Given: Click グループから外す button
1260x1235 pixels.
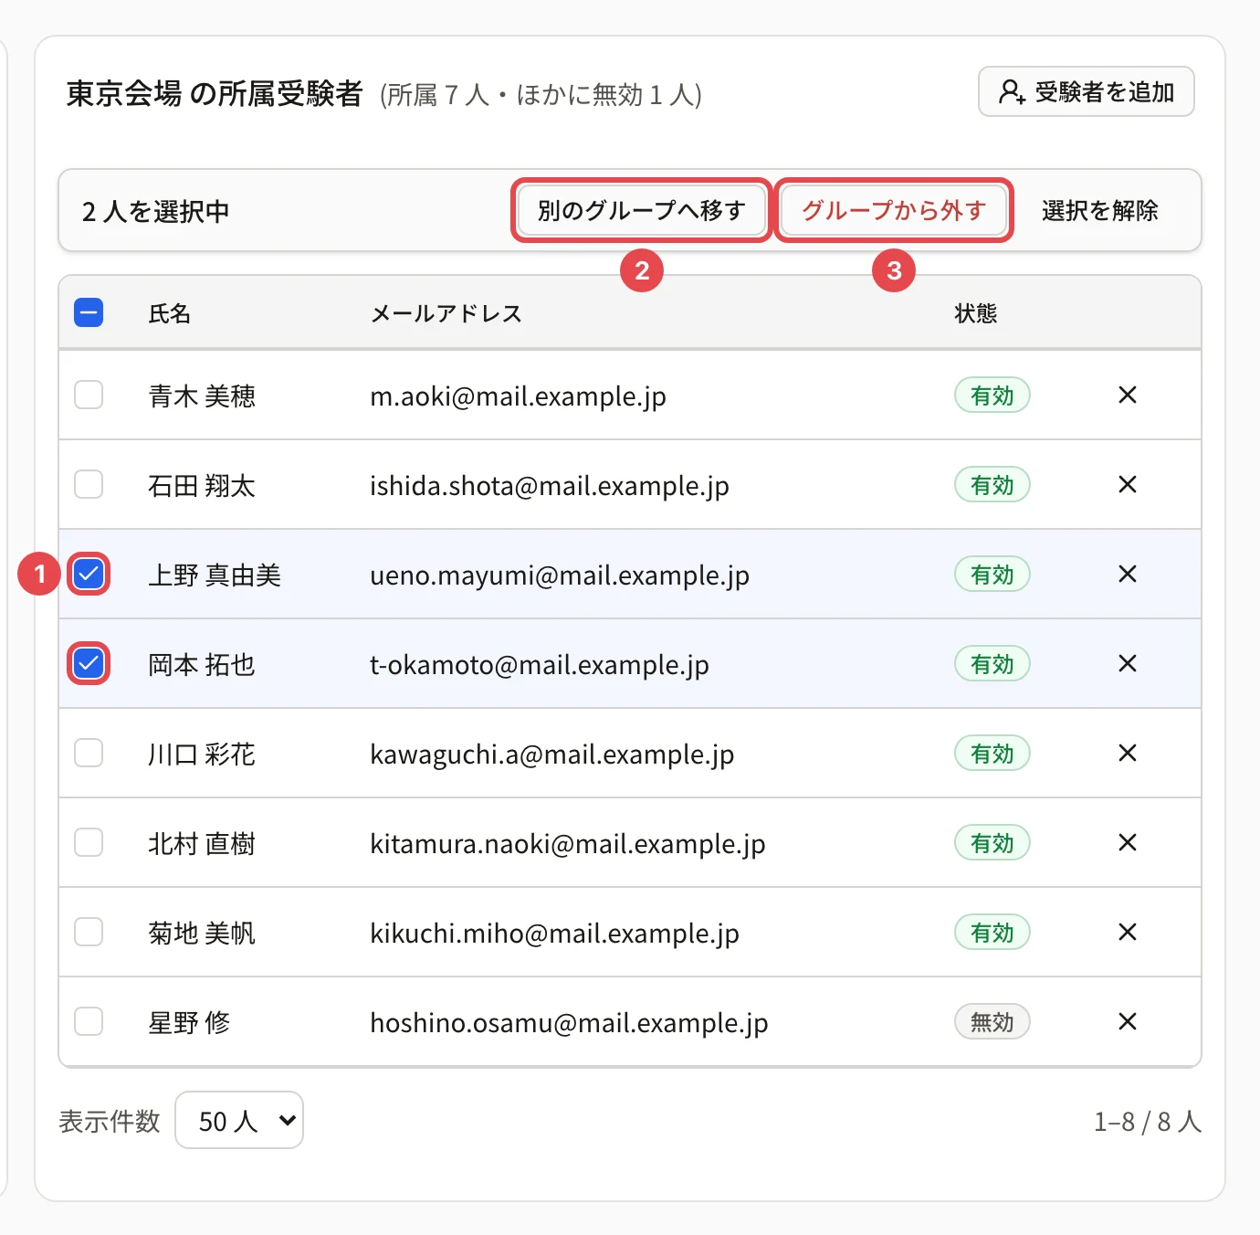Looking at the screenshot, I should [x=894, y=210].
